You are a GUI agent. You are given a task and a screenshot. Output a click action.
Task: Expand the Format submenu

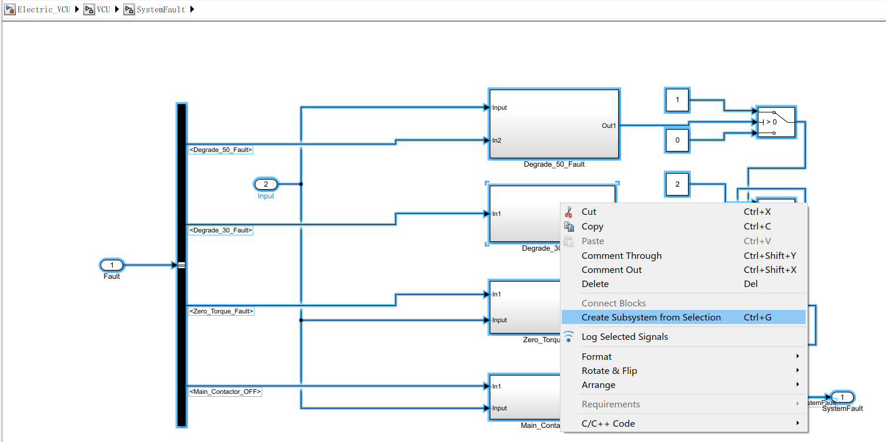point(596,356)
